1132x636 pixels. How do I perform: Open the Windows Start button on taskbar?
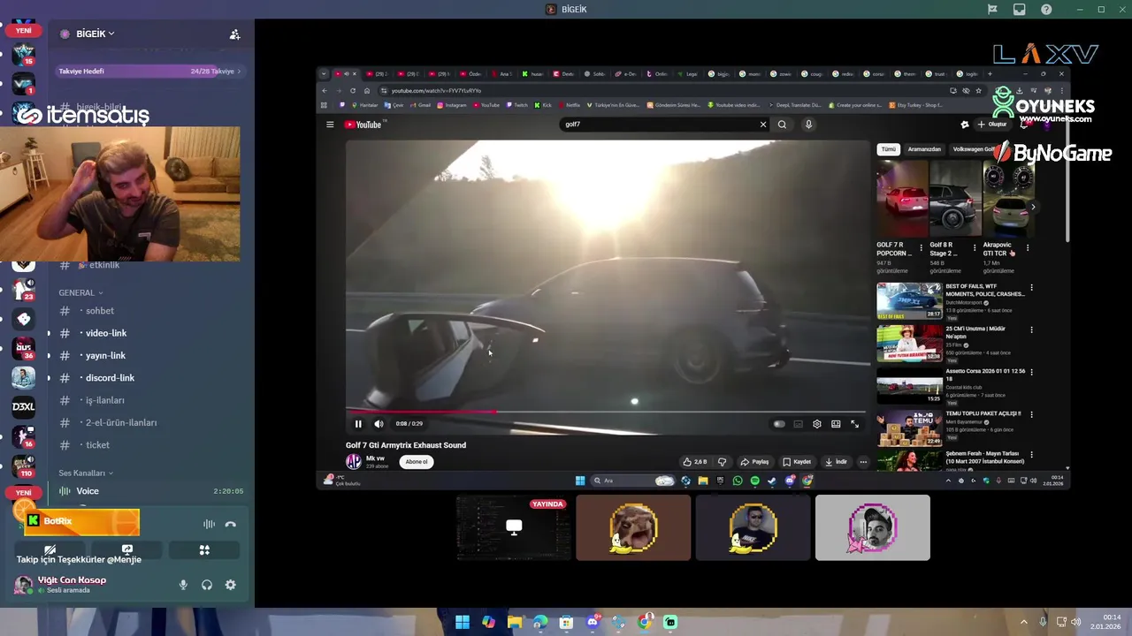(463, 622)
